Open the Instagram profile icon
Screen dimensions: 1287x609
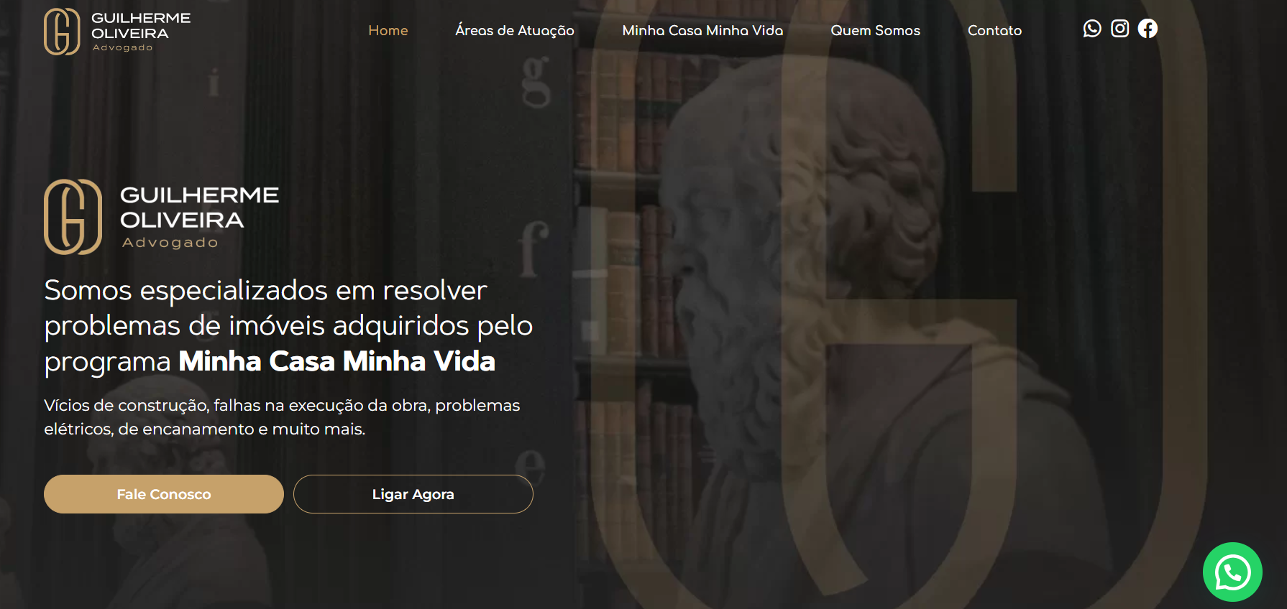1120,29
